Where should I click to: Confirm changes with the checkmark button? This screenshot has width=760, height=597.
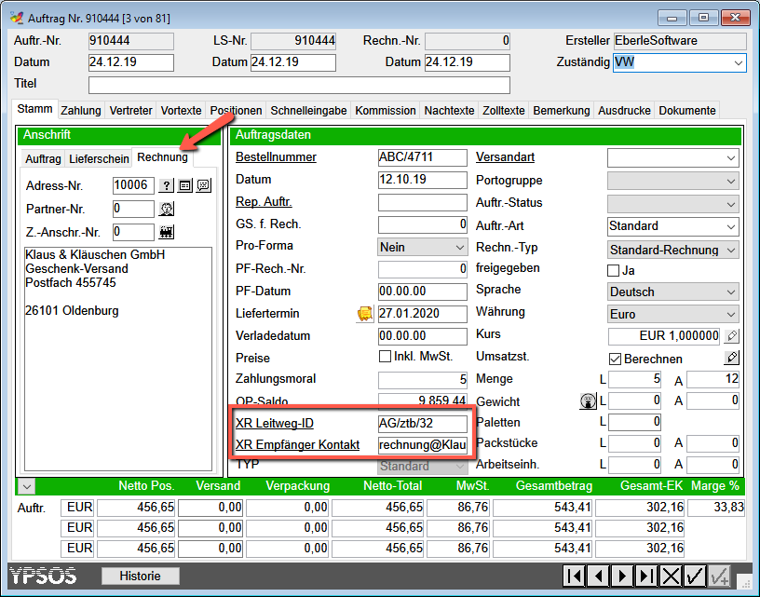tap(694, 577)
